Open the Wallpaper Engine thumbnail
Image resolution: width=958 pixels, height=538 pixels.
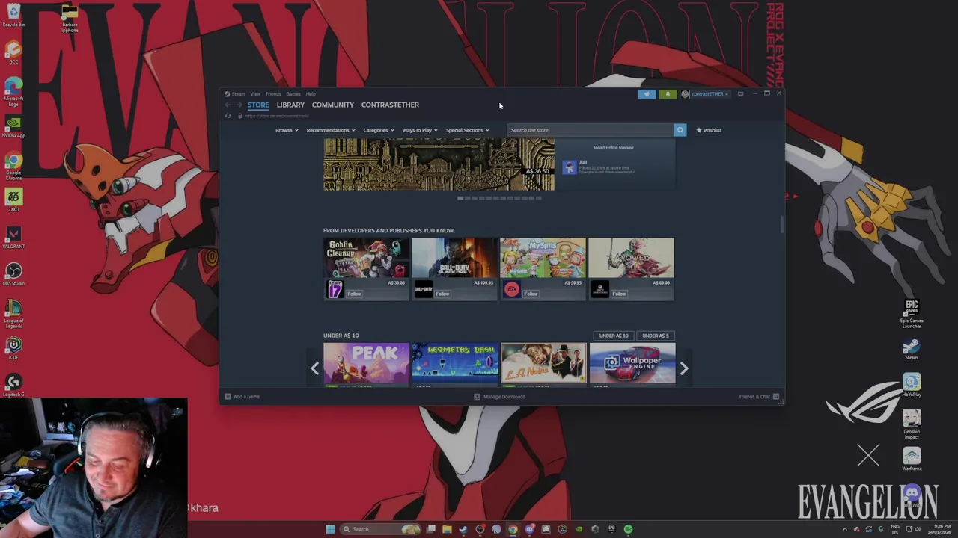[x=632, y=363]
